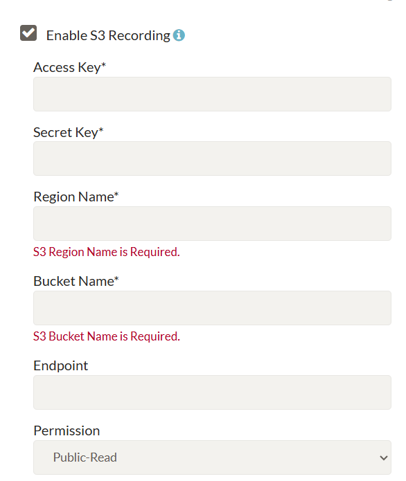Click the Region Name label

pos(76,197)
